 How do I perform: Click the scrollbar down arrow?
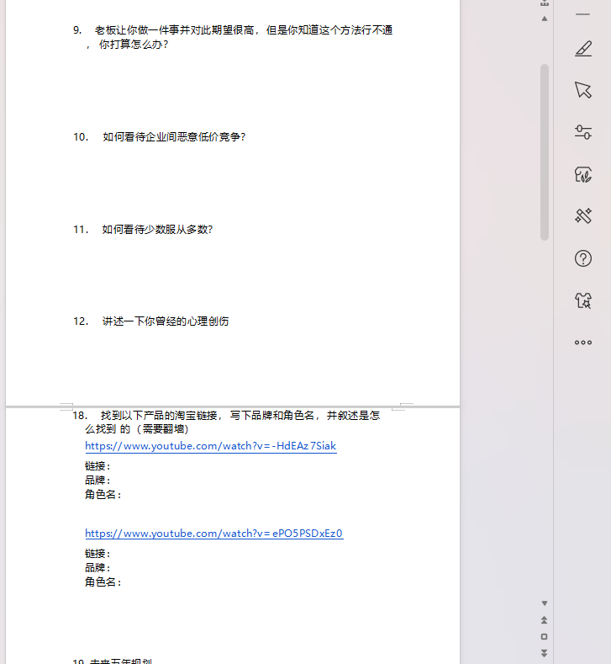545,603
